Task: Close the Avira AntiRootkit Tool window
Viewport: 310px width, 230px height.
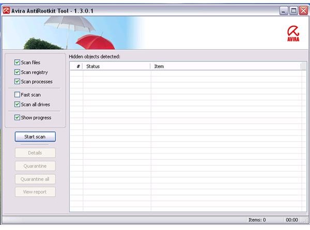Action: (x=303, y=11)
